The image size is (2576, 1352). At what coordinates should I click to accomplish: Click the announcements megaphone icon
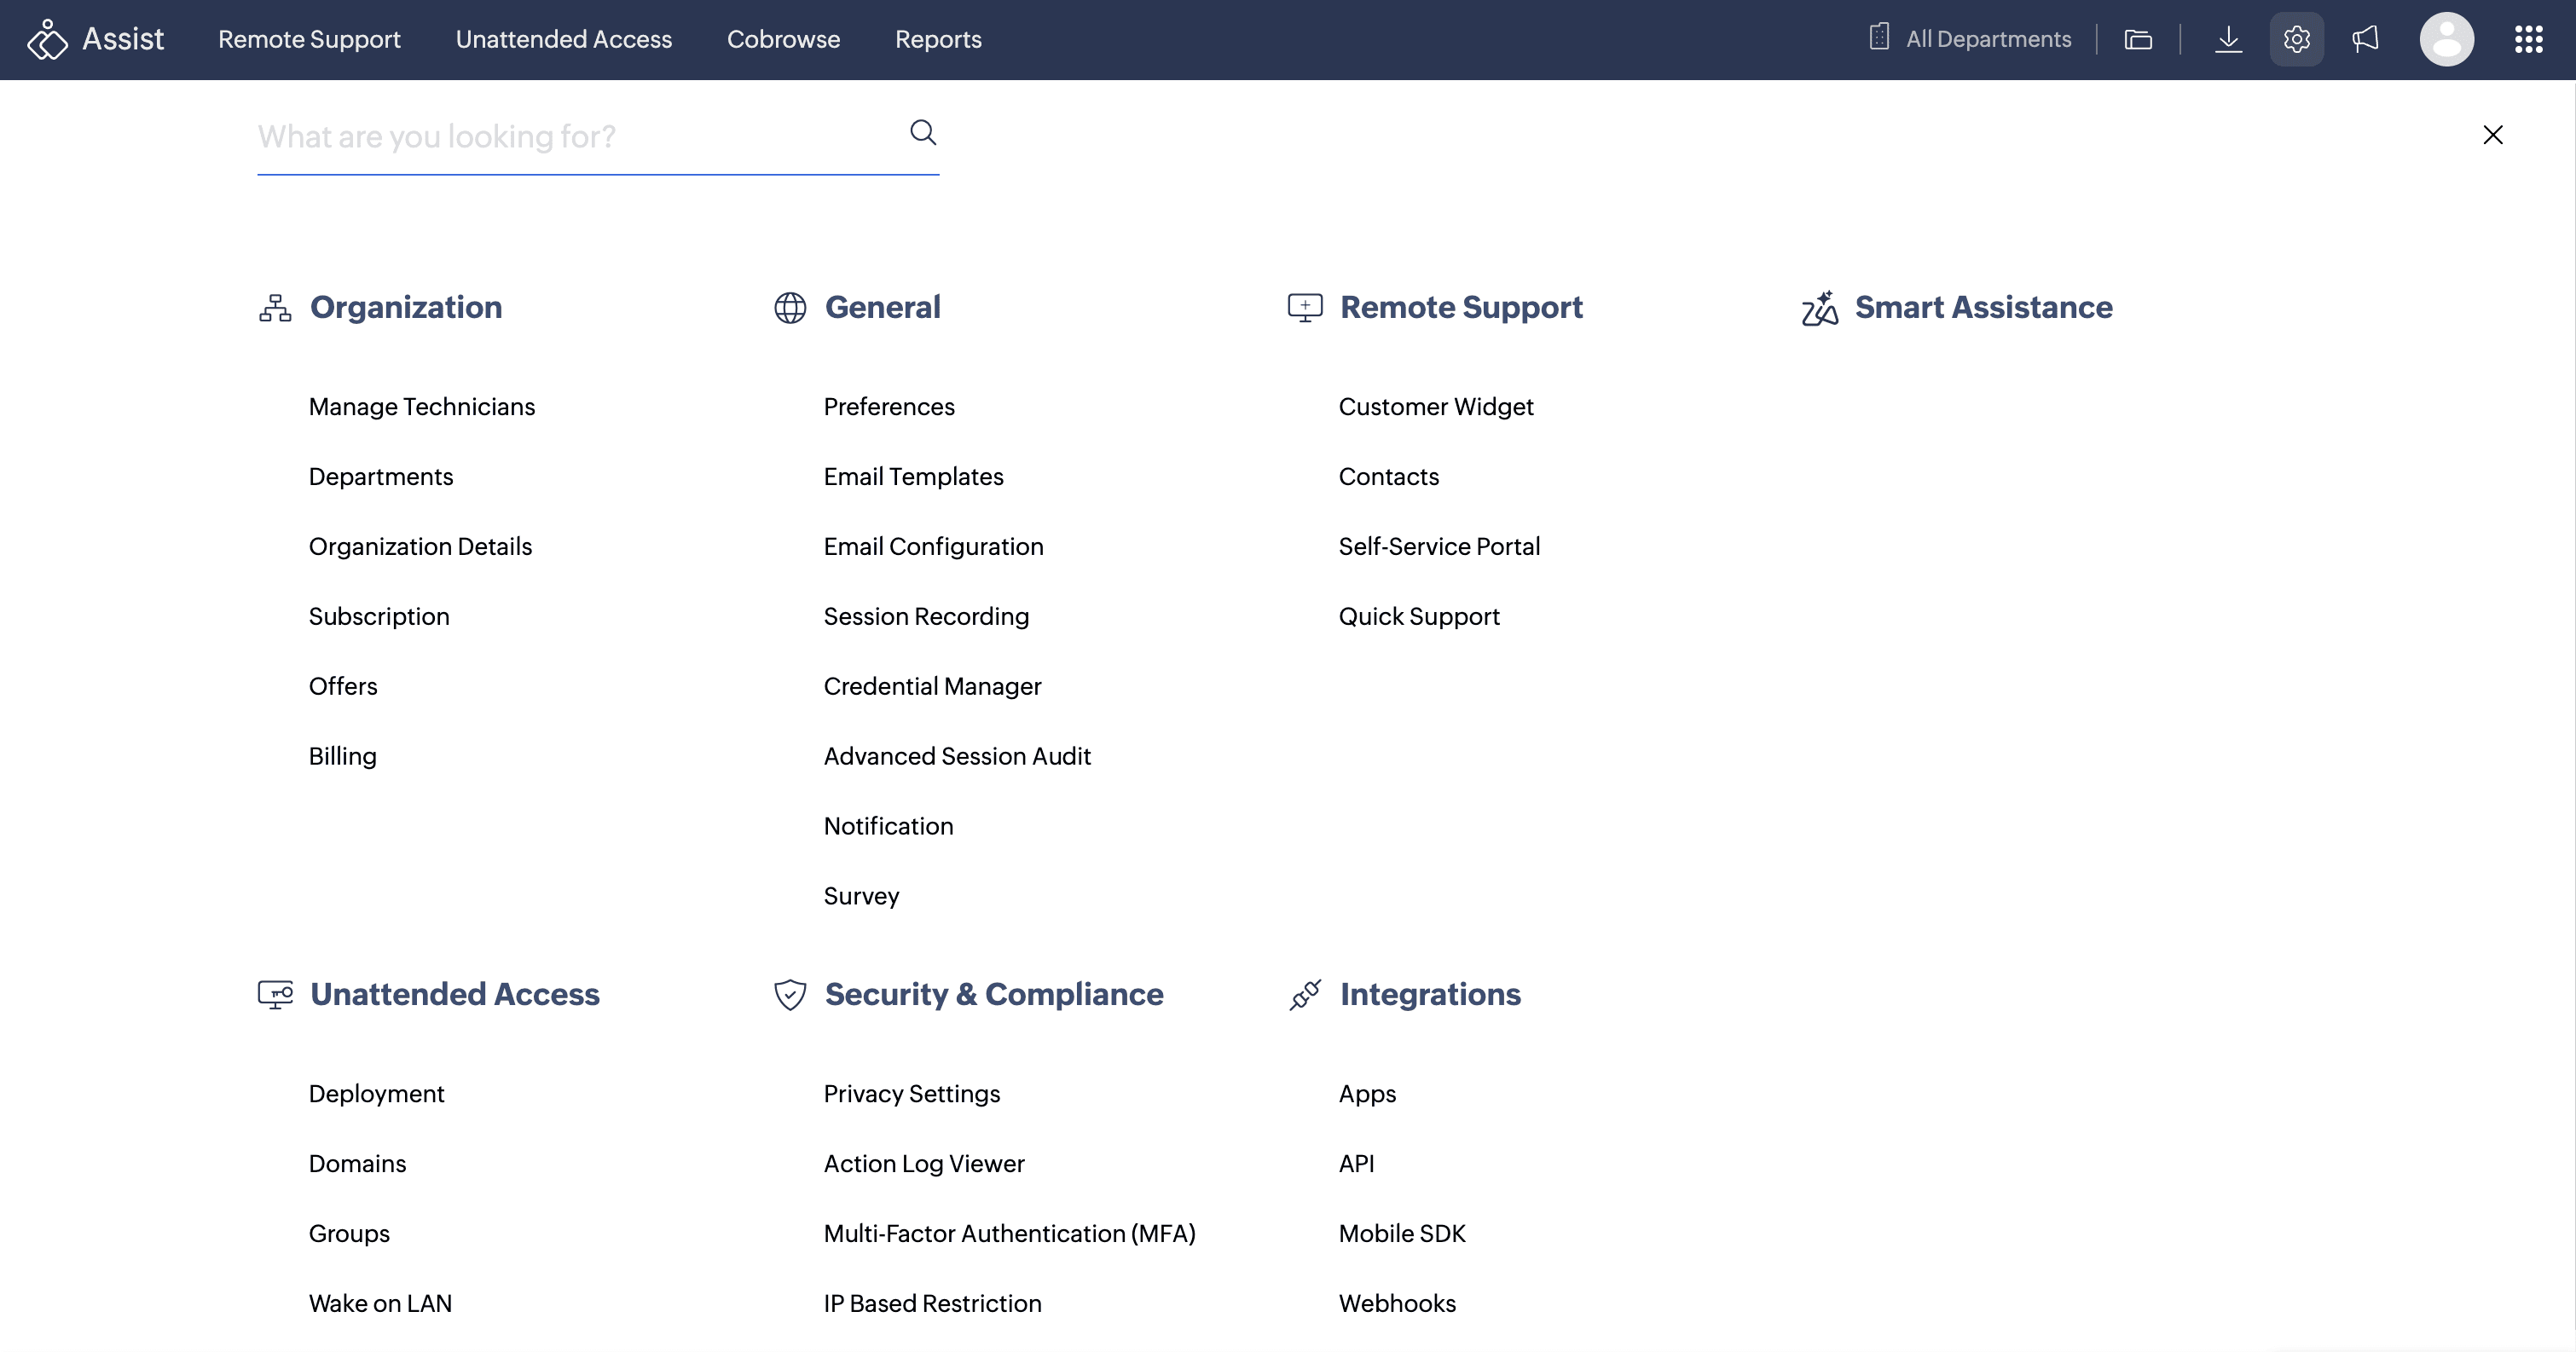point(2365,40)
